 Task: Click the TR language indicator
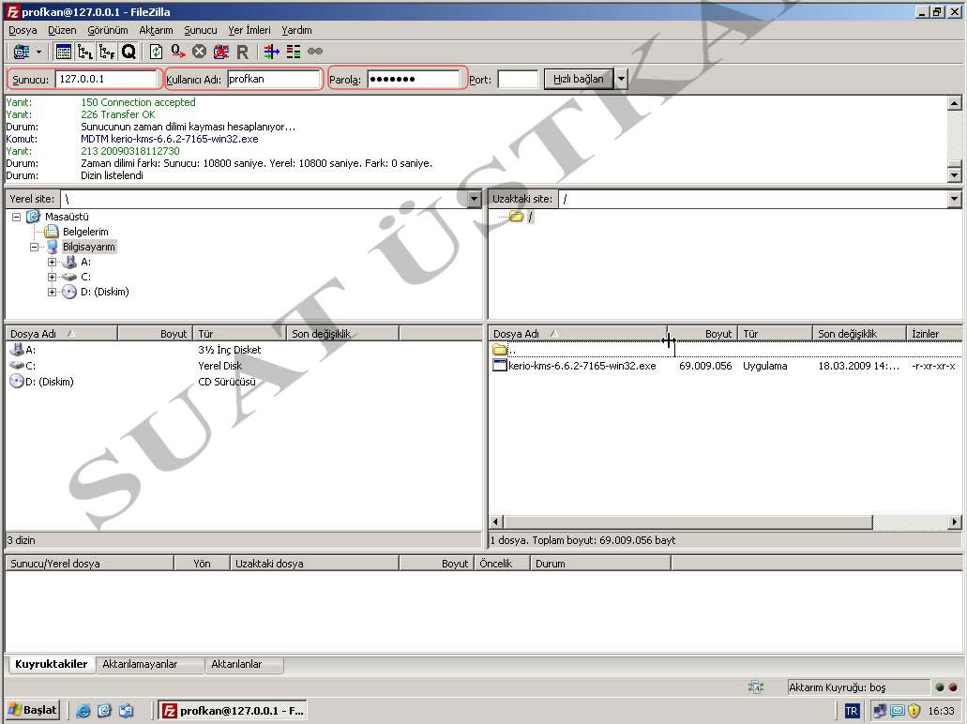(x=852, y=711)
